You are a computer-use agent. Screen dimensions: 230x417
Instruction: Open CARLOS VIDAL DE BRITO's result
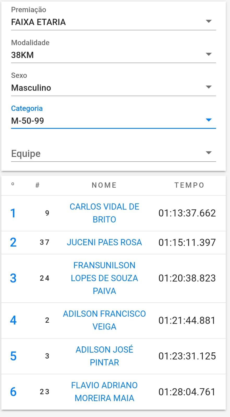(x=104, y=213)
